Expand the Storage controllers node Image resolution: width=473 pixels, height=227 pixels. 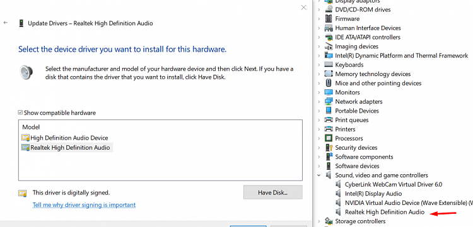point(319,221)
